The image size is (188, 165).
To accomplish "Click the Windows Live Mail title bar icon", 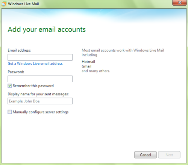I will click(x=4, y=4).
